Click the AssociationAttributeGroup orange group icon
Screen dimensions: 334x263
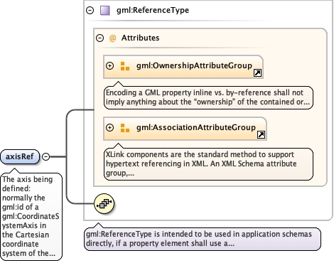(x=125, y=128)
